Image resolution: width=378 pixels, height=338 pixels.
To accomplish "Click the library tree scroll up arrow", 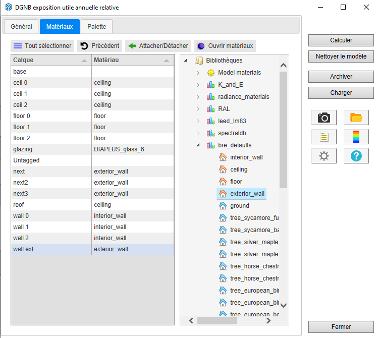I will (284, 65).
